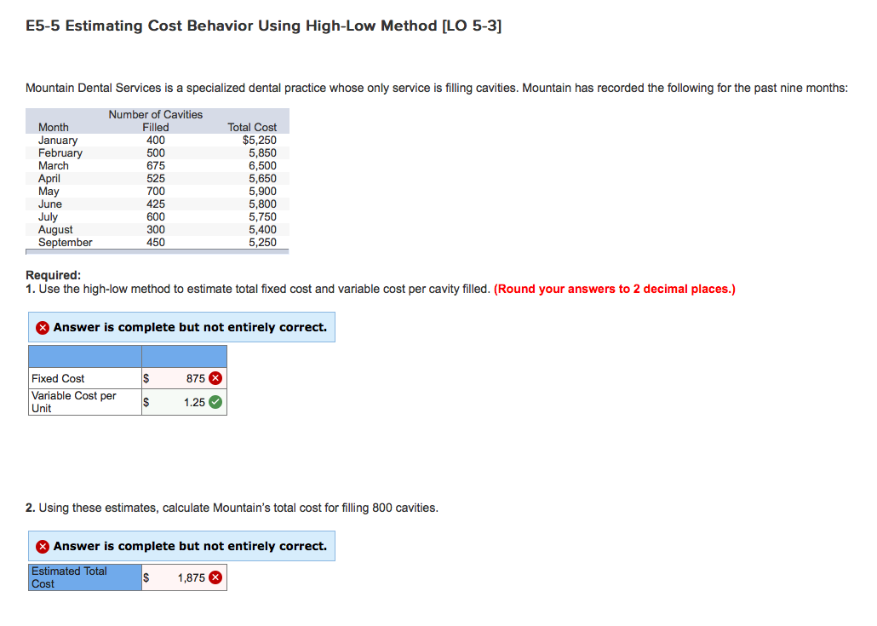Click the 'Variable Cost per Unit' row label
This screenshot has width=877, height=626.
pos(73,402)
